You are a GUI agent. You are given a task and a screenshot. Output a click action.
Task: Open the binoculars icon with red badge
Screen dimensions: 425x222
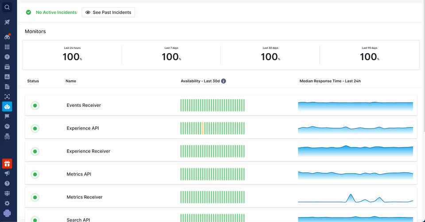[7, 37]
